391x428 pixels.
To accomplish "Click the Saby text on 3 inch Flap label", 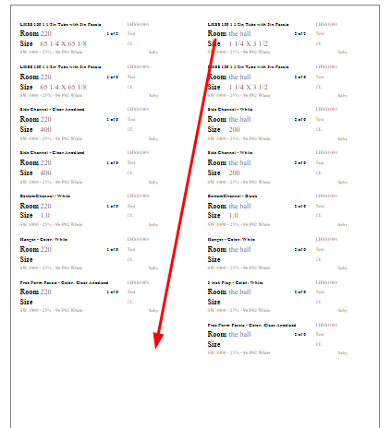I will pos(342,310).
